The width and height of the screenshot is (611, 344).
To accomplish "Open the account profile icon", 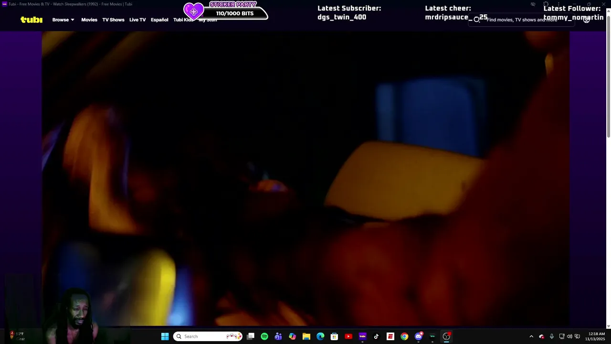I will point(587,20).
